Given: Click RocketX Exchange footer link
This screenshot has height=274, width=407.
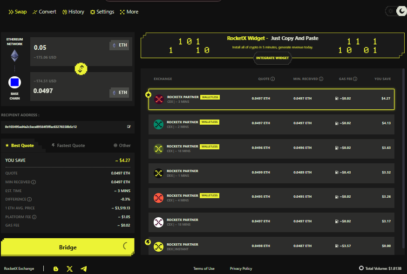Looking at the screenshot, I should click(19, 268).
